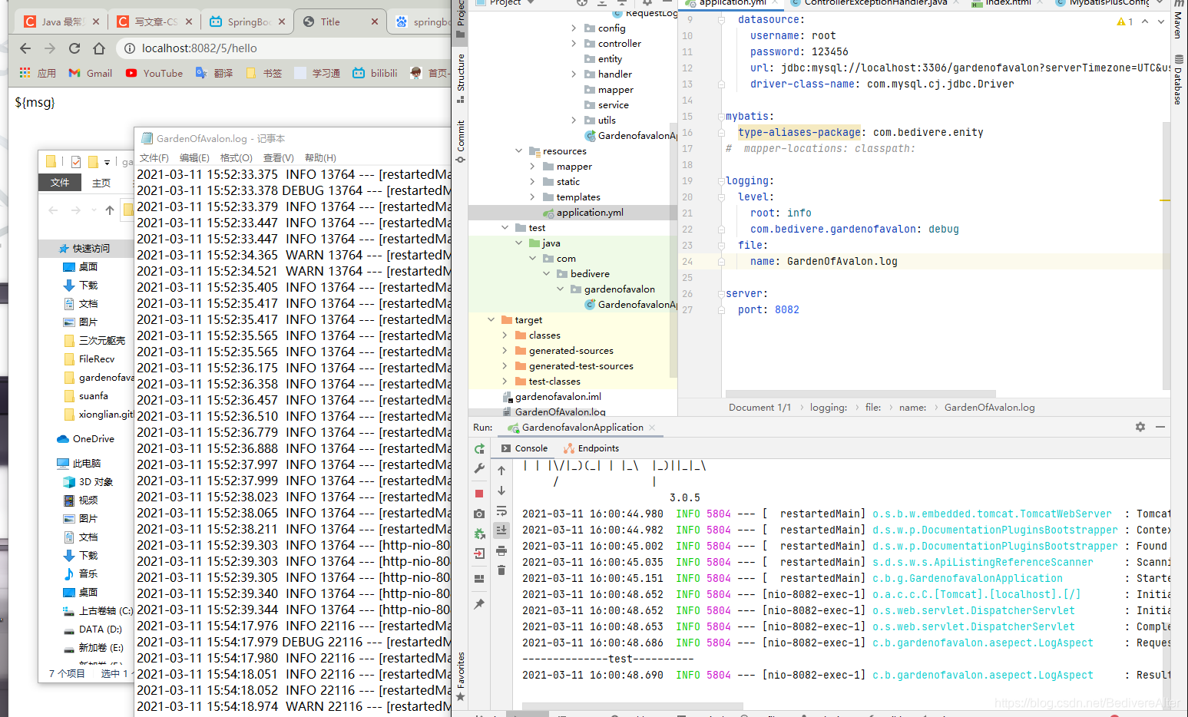The image size is (1188, 717).
Task: Reload the browser page at localhost:8082
Action: pos(74,48)
